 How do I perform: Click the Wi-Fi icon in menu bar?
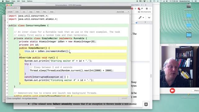pos(161,1)
